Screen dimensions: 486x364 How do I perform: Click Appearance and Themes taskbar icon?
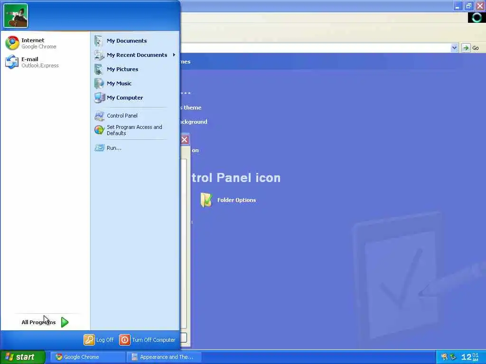point(134,357)
